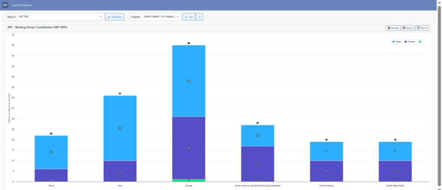442x190 pixels.
Task: Click the Asia female bar segment
Action: point(120,171)
